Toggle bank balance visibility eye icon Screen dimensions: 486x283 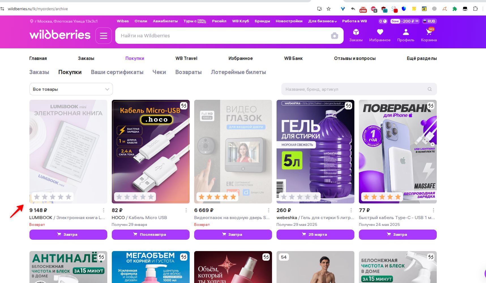coord(417,21)
